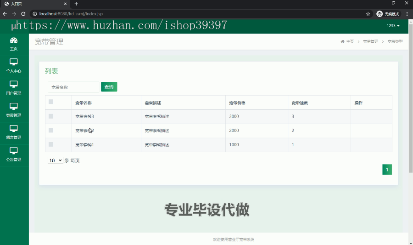Viewport: 413px width, 245px height.
Task: Open 个人中心 monitor icon in sidebar
Action: tap(14, 62)
